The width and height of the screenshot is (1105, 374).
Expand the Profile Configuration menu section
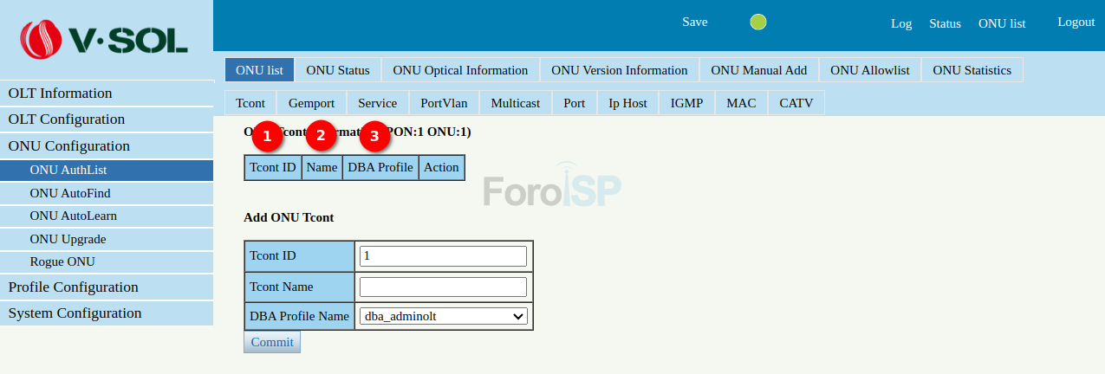(x=73, y=287)
